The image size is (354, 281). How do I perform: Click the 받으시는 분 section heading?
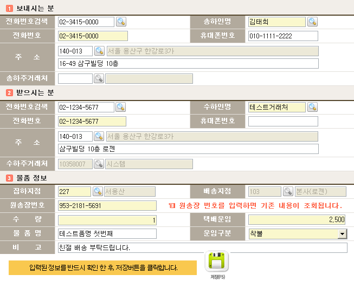tap(35, 92)
